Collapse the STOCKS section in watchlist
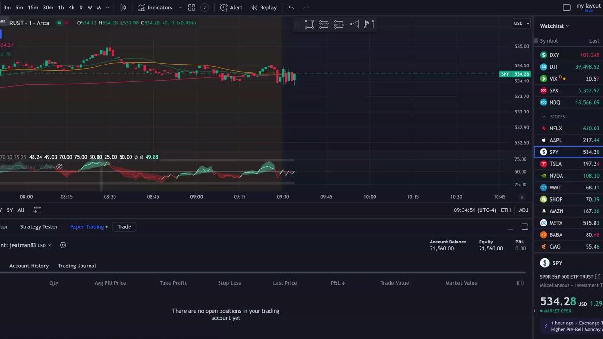 [544, 116]
